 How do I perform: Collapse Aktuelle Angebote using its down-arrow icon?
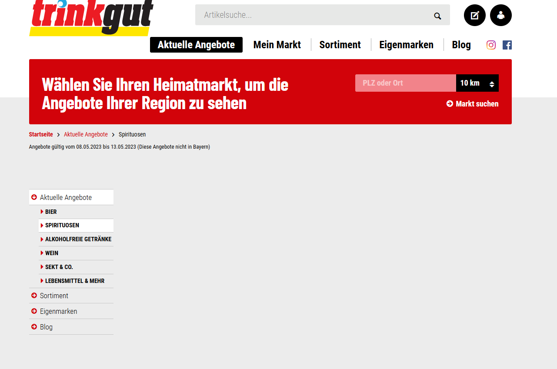[x=34, y=197]
